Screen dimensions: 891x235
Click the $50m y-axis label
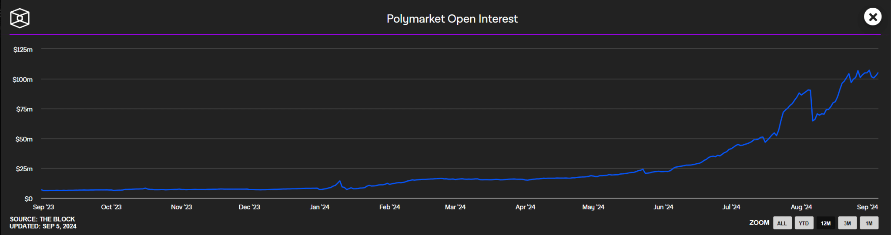coord(24,139)
